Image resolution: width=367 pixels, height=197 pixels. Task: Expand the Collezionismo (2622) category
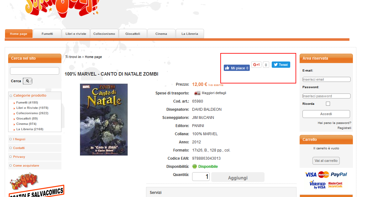click(32, 113)
